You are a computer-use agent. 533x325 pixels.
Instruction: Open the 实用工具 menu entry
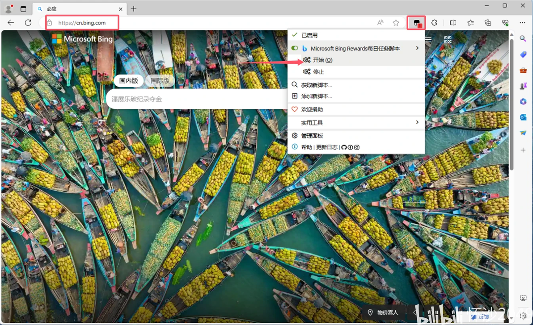[356, 122]
